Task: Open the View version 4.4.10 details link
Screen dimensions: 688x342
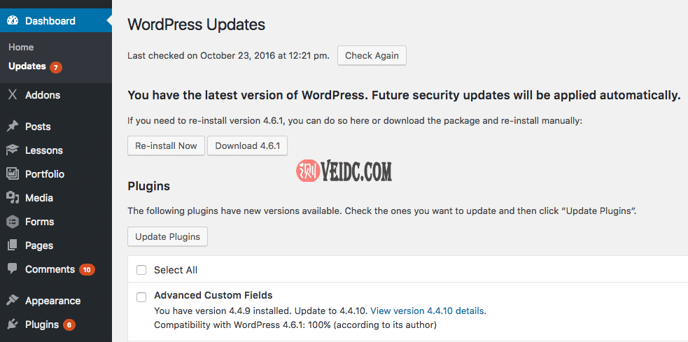Action: coord(428,311)
